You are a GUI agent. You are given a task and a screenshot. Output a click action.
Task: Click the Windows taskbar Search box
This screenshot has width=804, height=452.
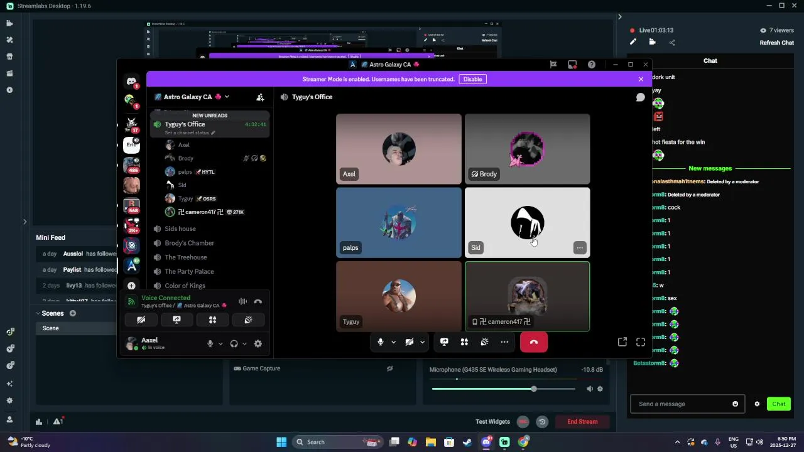click(338, 442)
